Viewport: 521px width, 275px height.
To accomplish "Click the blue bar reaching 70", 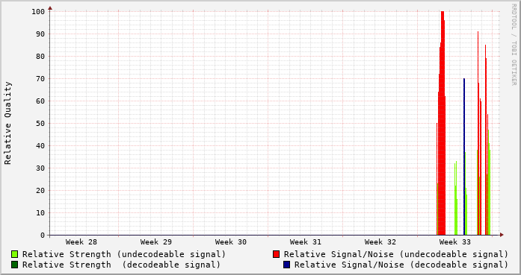I will coord(464,157).
